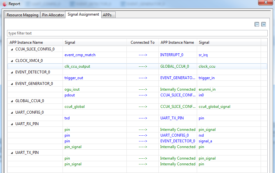This screenshot has width=275, height=173.
Task: Click the INTERRUPT_0 connected instance
Action: tap(172, 55)
